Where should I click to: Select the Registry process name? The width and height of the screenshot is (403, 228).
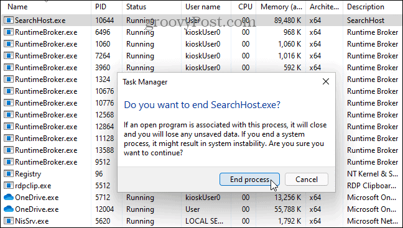tap(28, 174)
